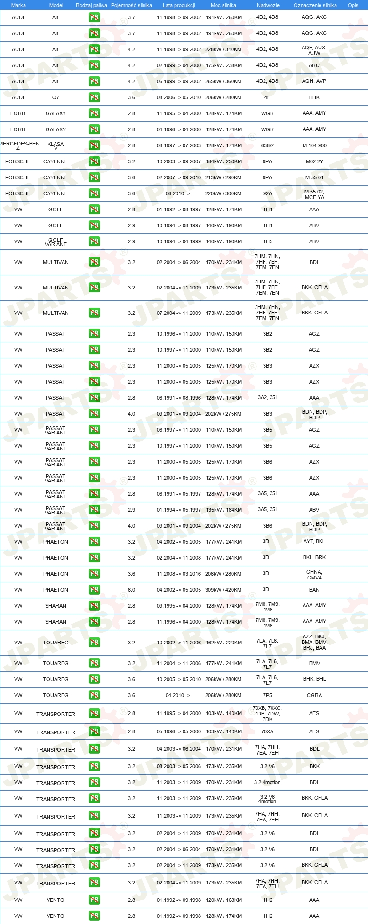Click the fuel icon for VW PASSAT 4.0 body 3B3
368x924 pixels.
pyautogui.click(x=94, y=414)
